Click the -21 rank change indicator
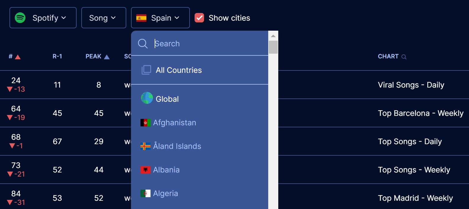The width and height of the screenshot is (469, 209). [x=16, y=174]
